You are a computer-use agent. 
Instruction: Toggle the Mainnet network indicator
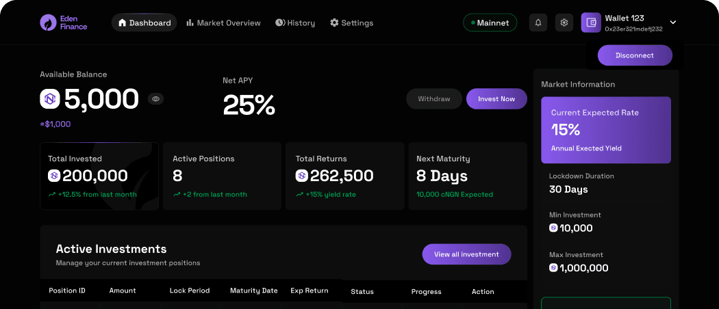490,23
